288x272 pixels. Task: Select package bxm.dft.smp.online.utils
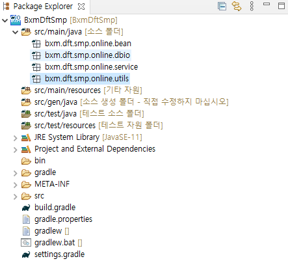tap(86, 79)
